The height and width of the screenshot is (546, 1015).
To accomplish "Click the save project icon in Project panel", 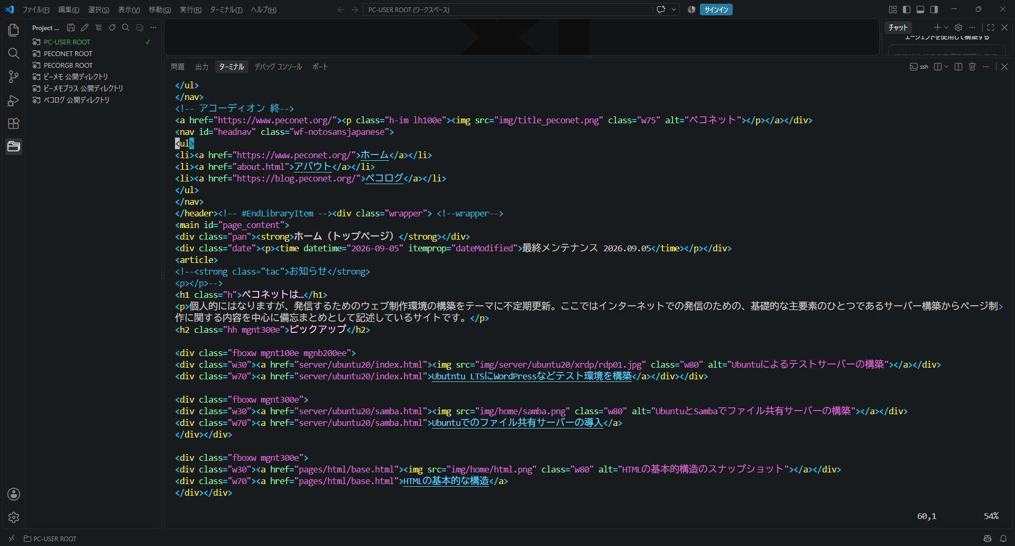I will coord(71,28).
